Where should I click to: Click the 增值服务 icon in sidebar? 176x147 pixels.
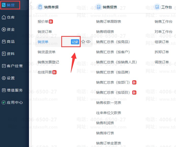point(4,90)
